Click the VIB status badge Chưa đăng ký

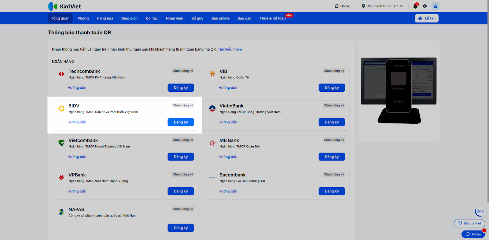(x=334, y=71)
